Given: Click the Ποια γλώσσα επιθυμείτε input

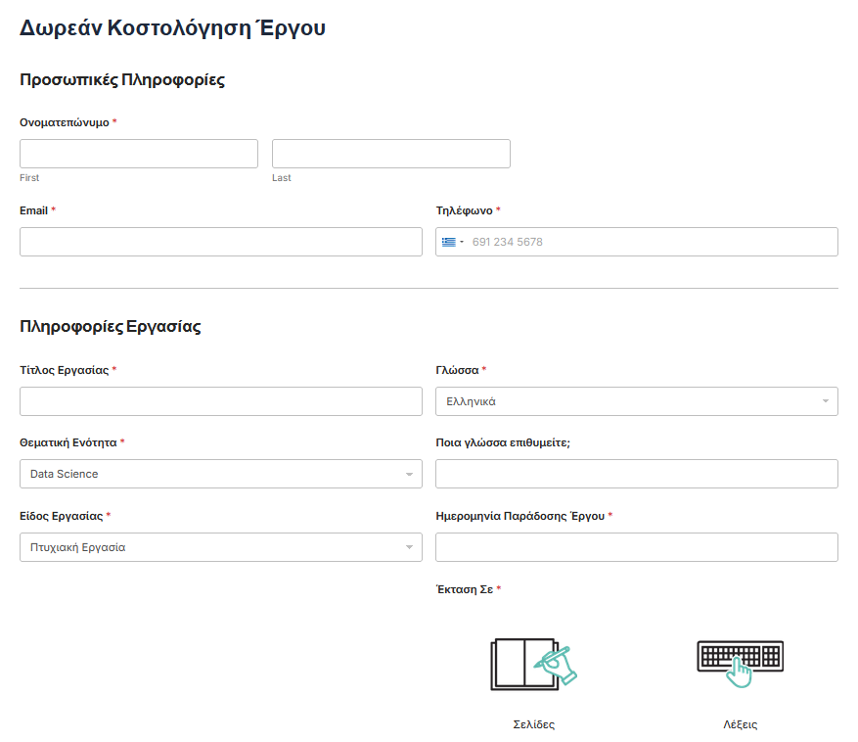Looking at the screenshot, I should point(637,474).
